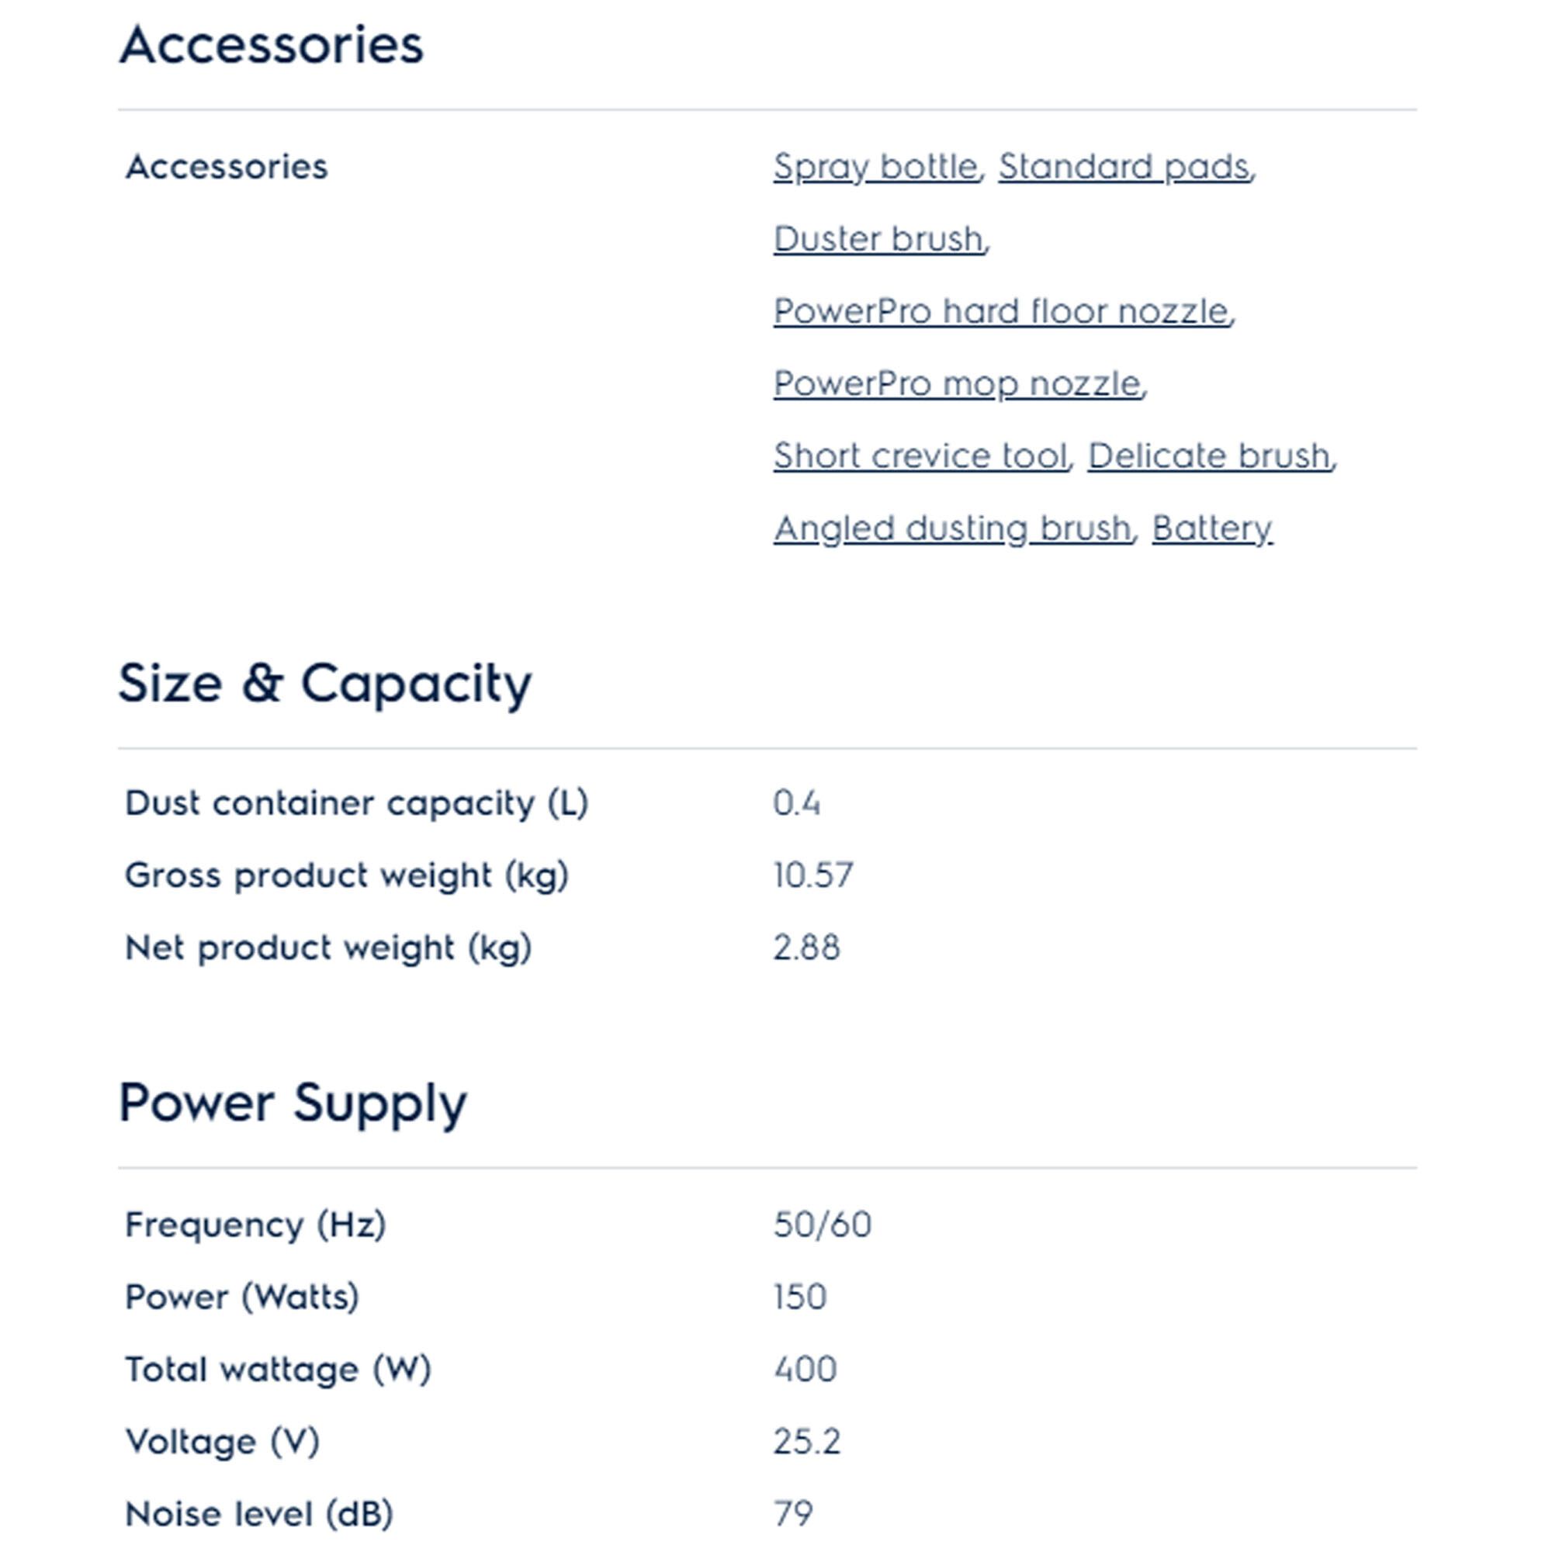Click the Voltage (V) value 25.2
Viewport: 1552px width, 1552px height.
tap(806, 1442)
